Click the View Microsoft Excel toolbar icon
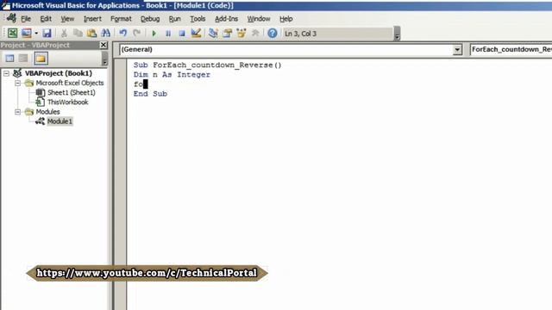Image resolution: width=552 pixels, height=310 pixels. (12, 34)
